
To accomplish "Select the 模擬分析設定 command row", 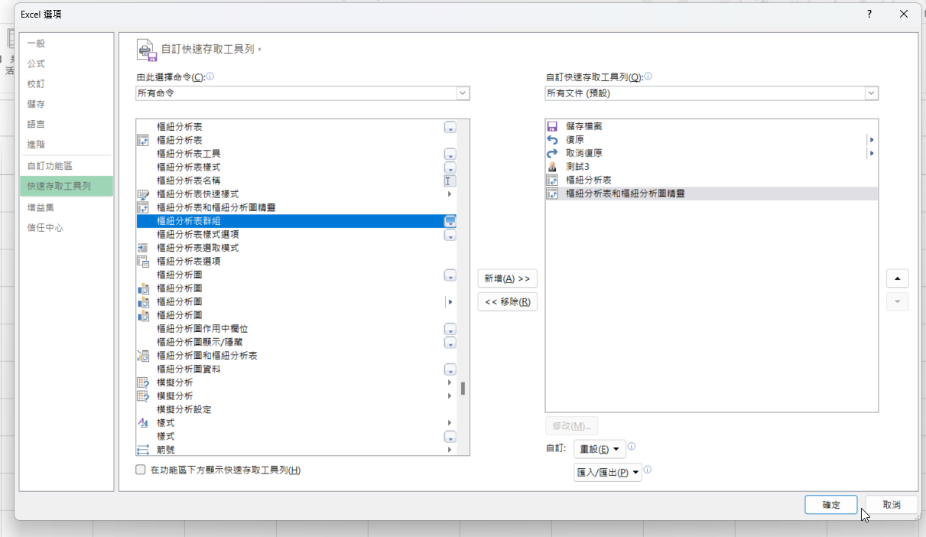I will tap(296, 410).
